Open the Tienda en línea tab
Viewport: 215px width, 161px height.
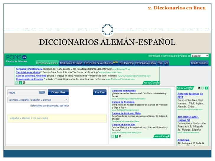pos(199,63)
